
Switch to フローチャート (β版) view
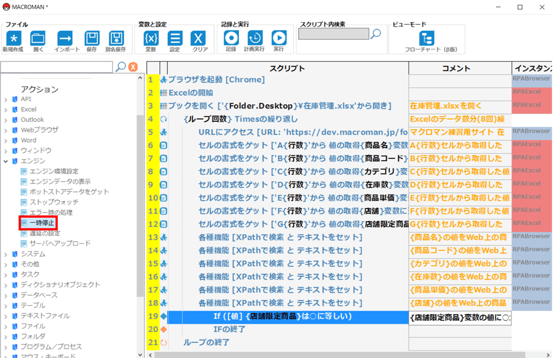coord(427,38)
